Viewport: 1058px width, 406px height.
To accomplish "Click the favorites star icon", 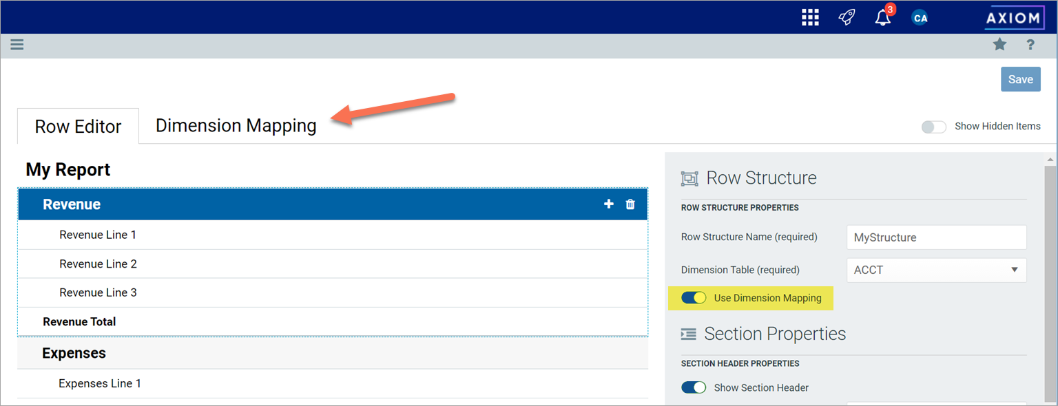I will (999, 45).
